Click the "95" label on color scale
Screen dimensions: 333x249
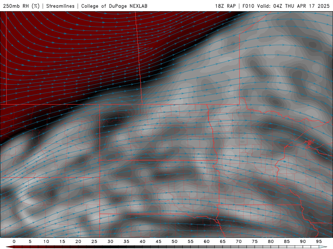pyautogui.click(x=319, y=242)
